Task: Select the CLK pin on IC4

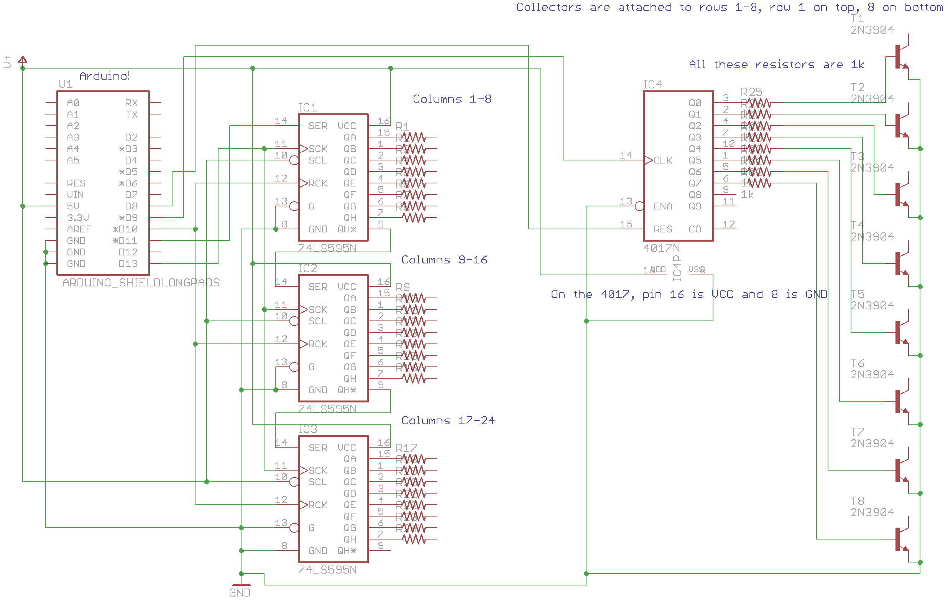Action: 662,160
